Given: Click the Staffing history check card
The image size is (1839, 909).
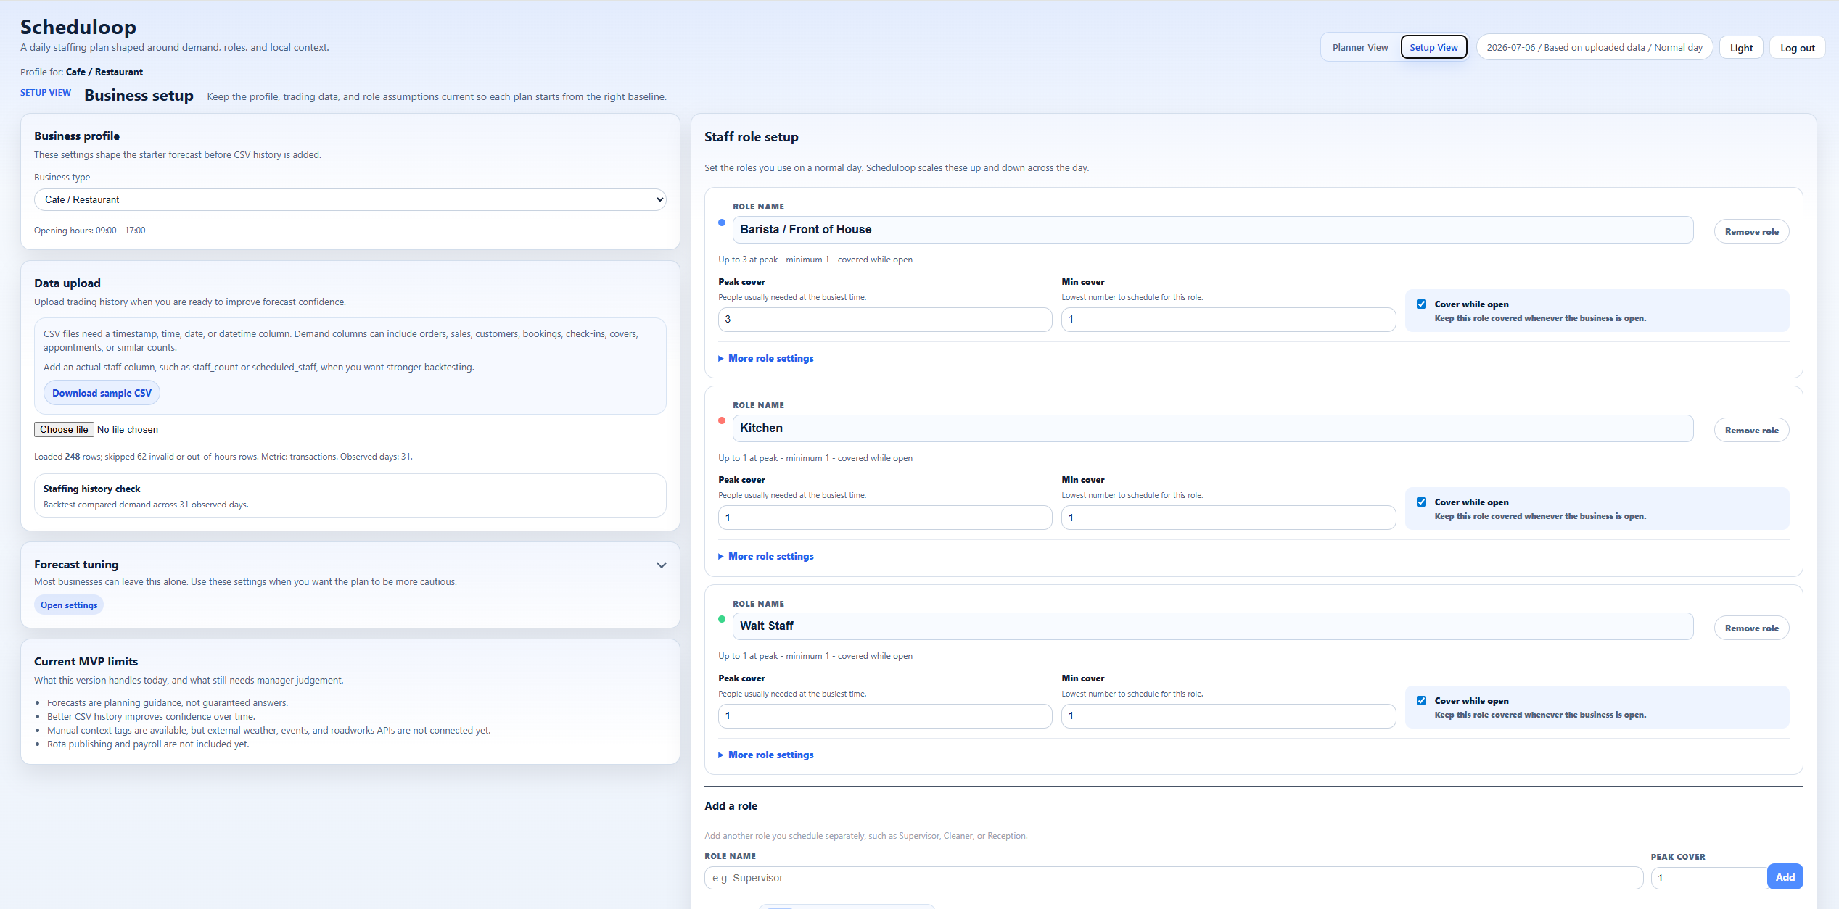Looking at the screenshot, I should (x=350, y=496).
